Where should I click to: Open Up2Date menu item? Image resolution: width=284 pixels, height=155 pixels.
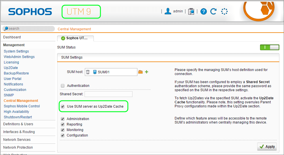[11, 68]
